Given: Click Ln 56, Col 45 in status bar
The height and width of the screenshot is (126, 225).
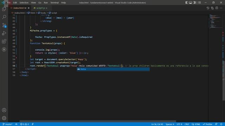Looking at the screenshot, I should [157, 124].
